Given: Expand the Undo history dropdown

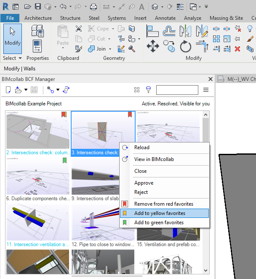Looking at the screenshot, I should tap(70, 7).
